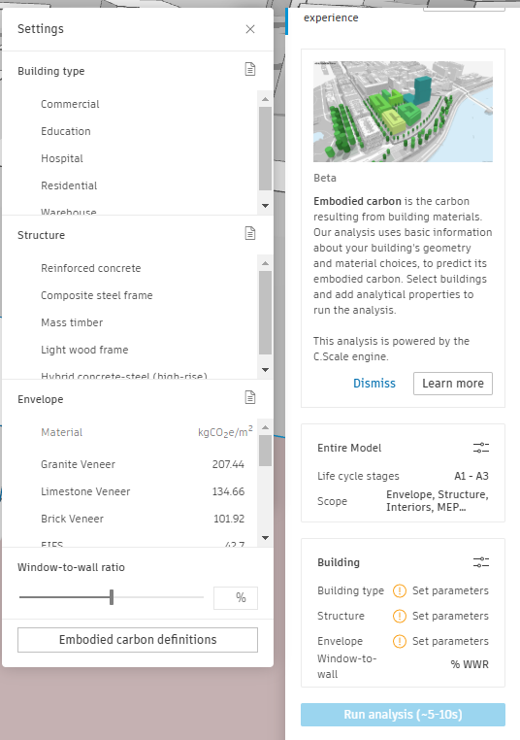Click the Window-to-wall ratio slider handle

[112, 597]
